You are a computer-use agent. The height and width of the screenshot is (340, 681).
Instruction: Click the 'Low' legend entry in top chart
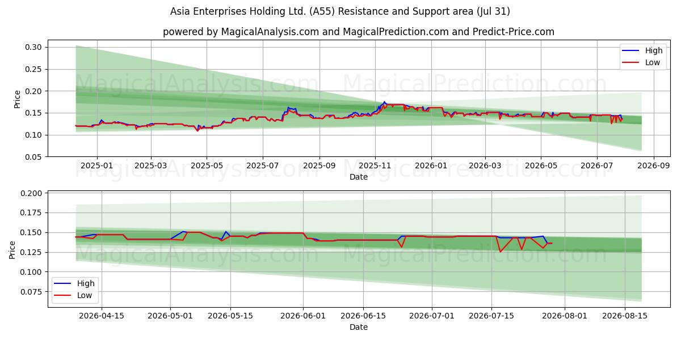(653, 62)
